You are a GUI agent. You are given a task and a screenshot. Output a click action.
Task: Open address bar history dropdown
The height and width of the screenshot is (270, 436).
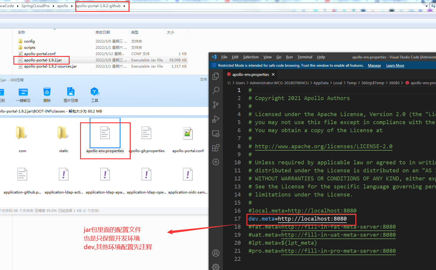(426, 6)
